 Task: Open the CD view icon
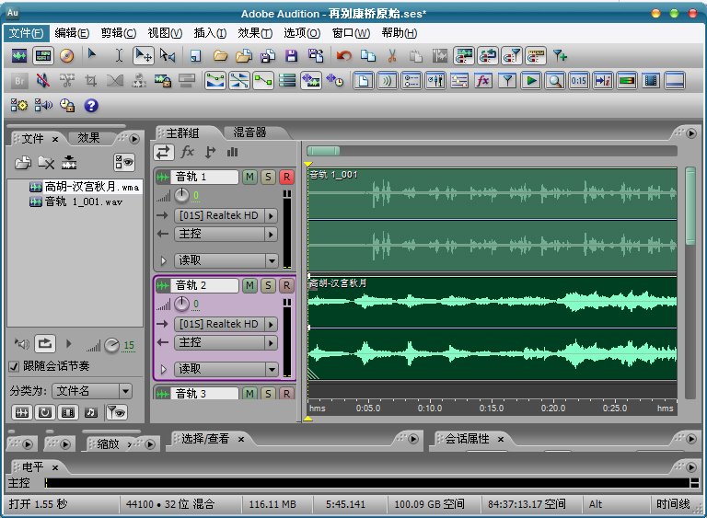pyautogui.click(x=66, y=56)
